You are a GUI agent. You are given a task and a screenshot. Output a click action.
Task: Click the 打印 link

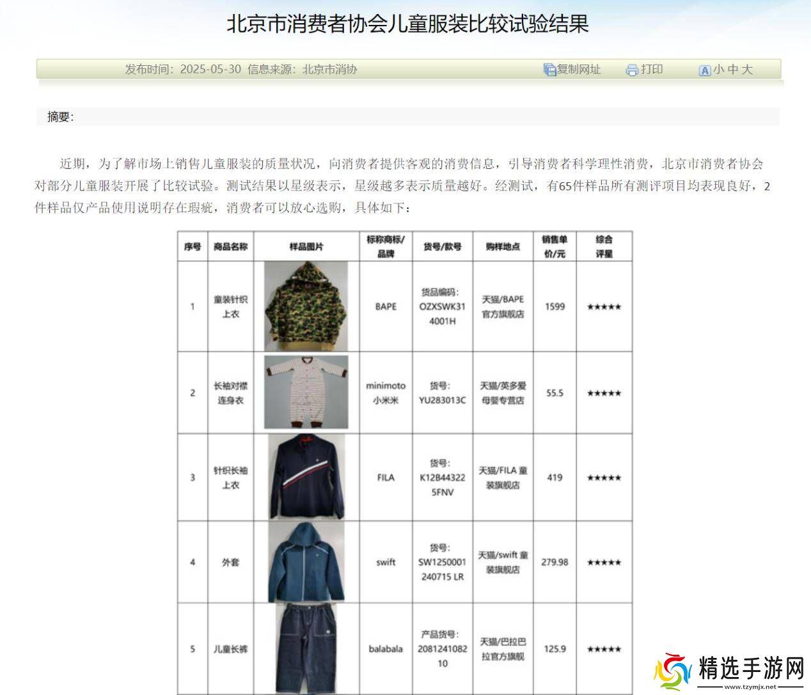(652, 70)
